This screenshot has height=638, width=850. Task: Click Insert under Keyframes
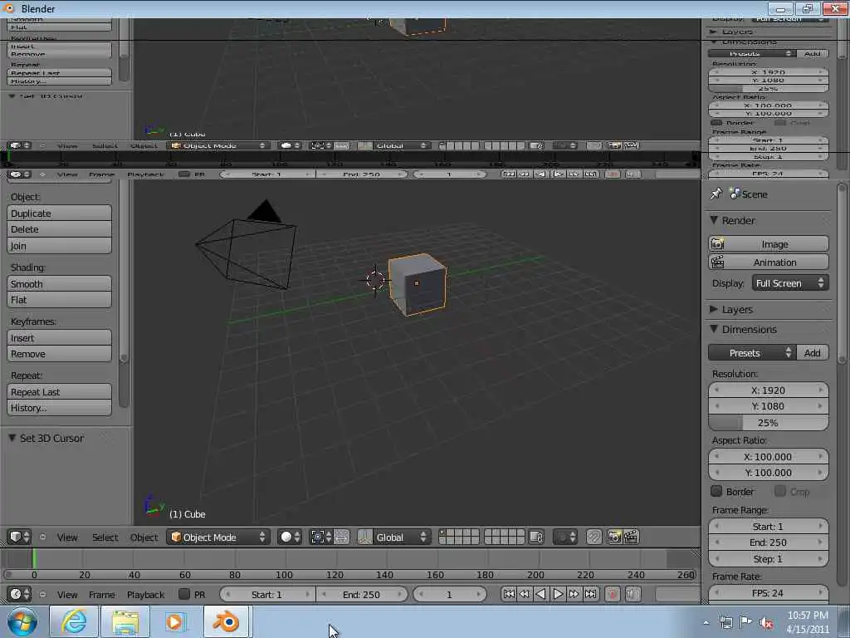pos(59,338)
